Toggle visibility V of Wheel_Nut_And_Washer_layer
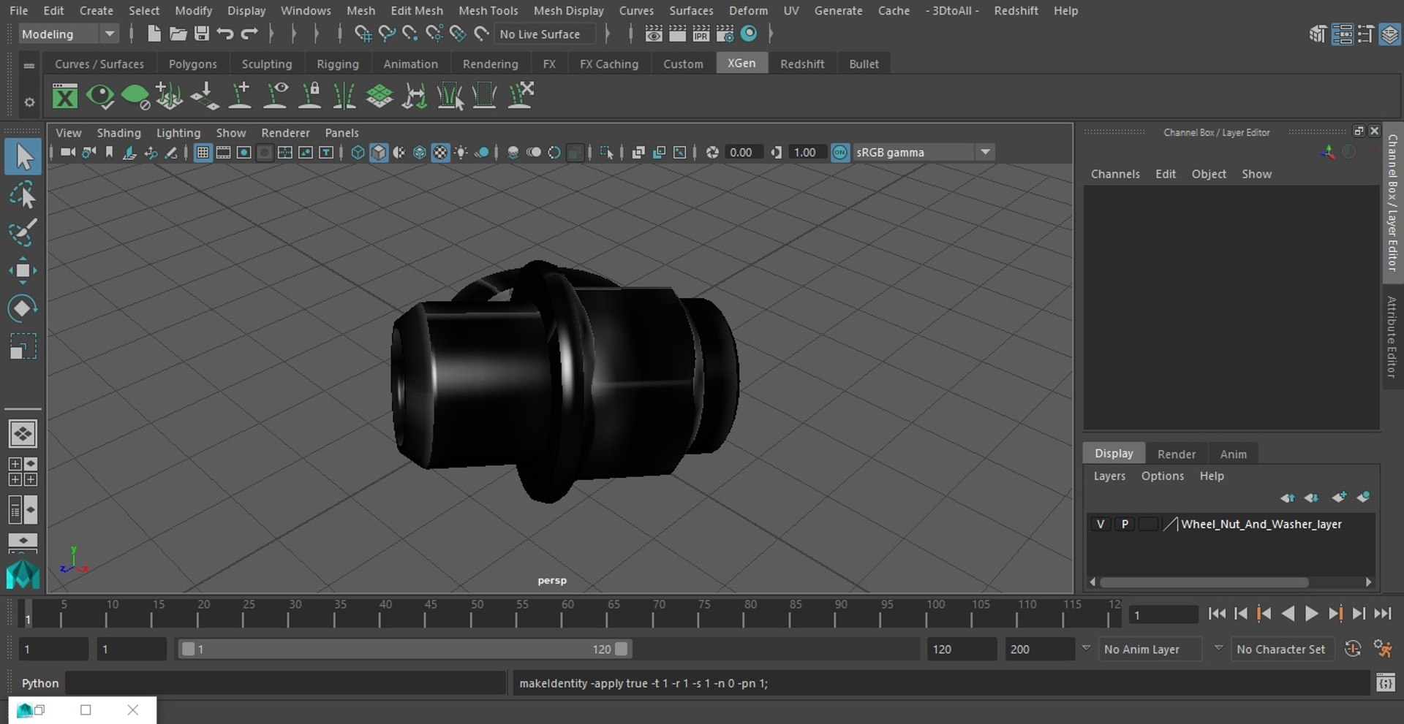The image size is (1404, 724). click(x=1101, y=524)
